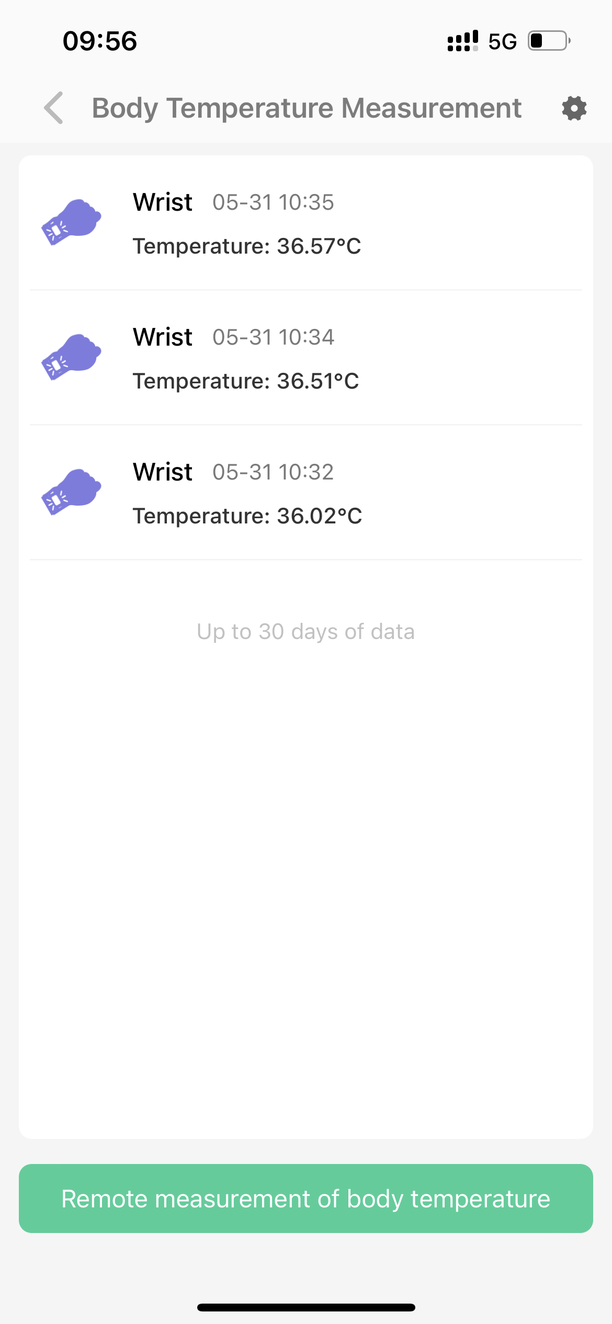Image resolution: width=612 pixels, height=1324 pixels.
Task: Open the 36.51°C temperature record
Action: (x=306, y=358)
